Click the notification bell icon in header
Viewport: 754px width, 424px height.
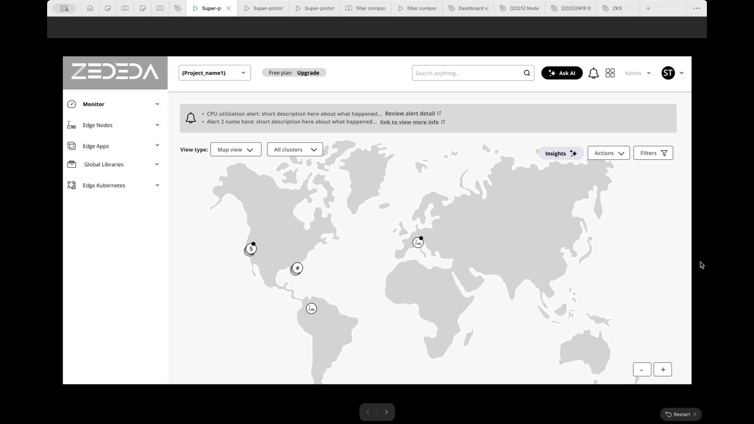(593, 73)
